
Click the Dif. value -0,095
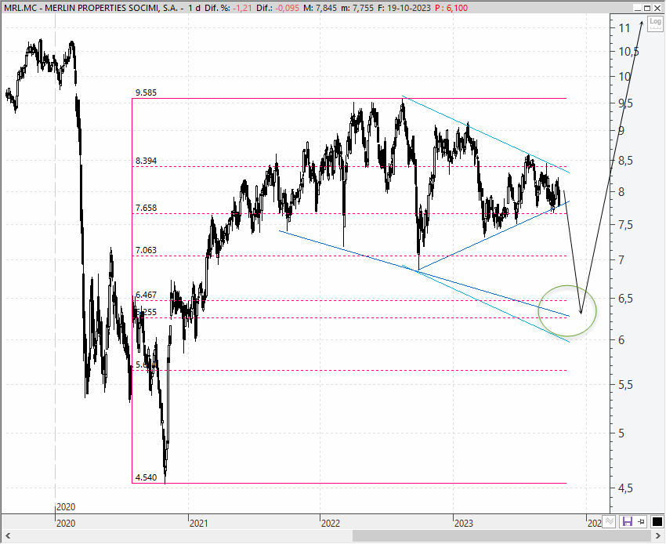[x=286, y=8]
